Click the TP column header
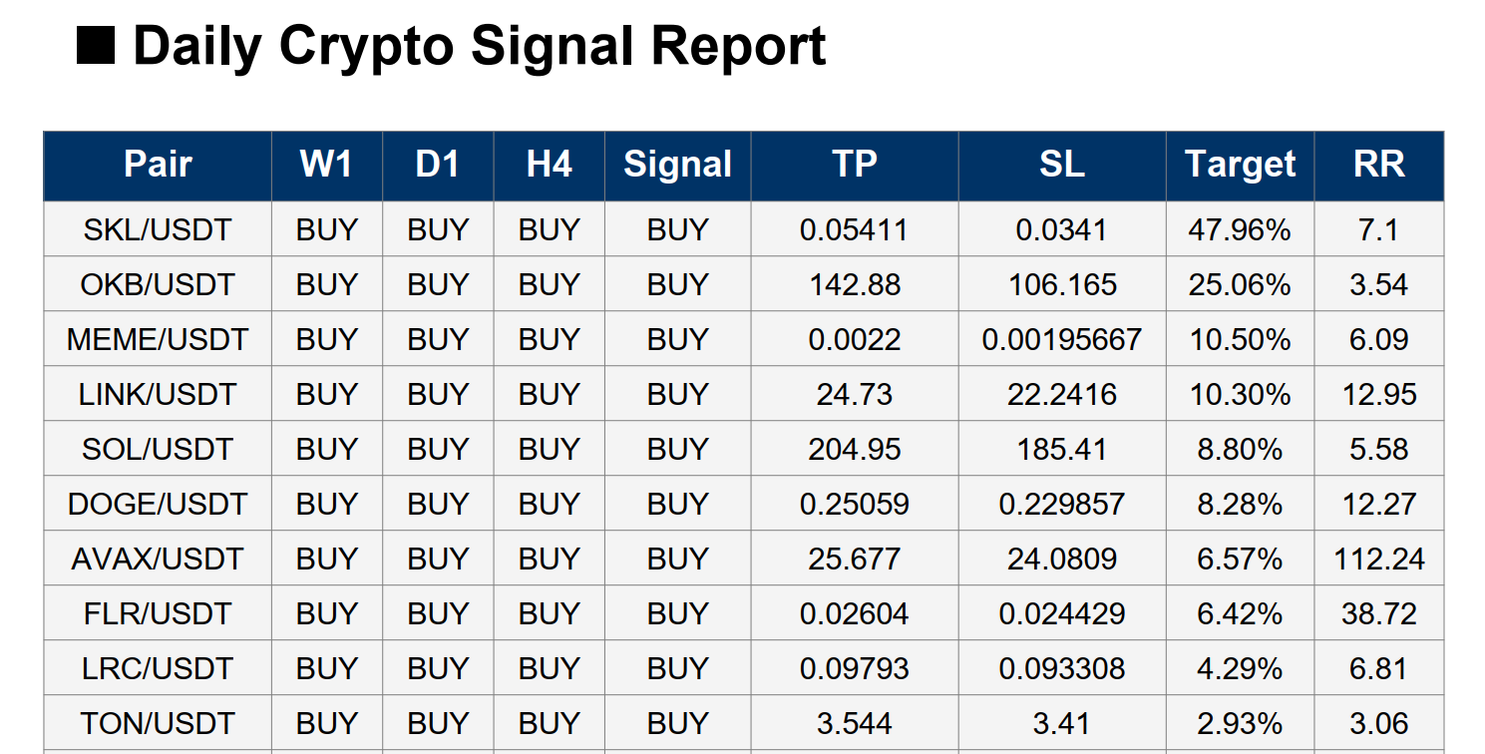 point(854,165)
